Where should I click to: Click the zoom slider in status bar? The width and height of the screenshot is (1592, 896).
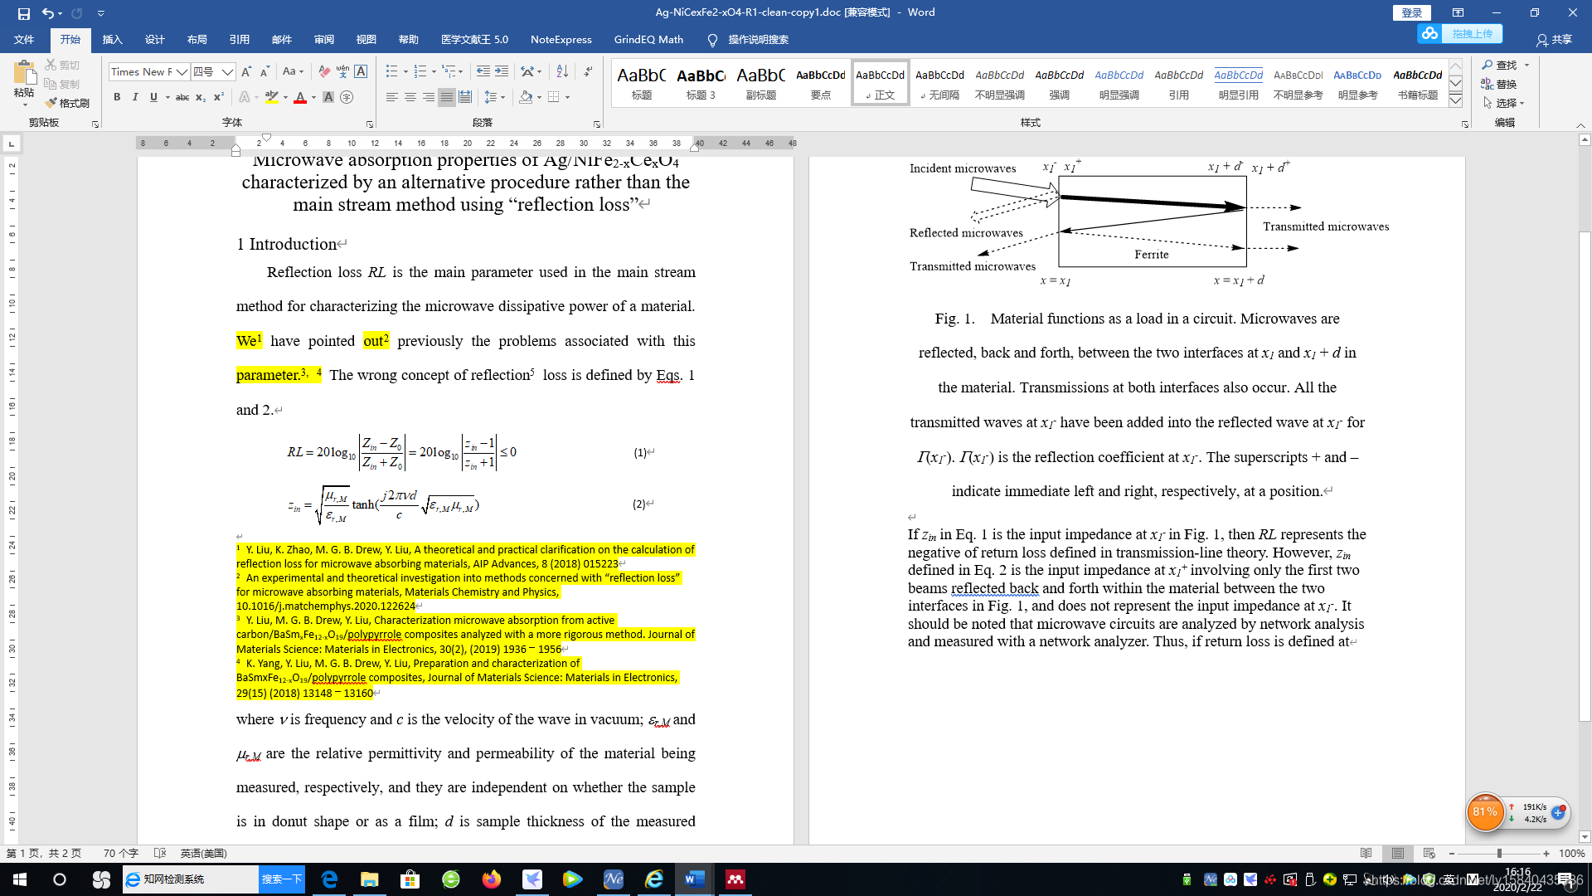(x=1499, y=853)
